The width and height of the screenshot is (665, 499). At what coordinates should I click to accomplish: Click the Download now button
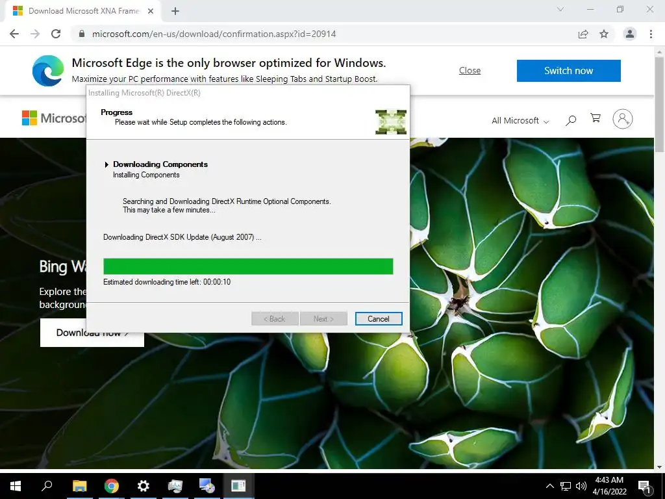92,333
